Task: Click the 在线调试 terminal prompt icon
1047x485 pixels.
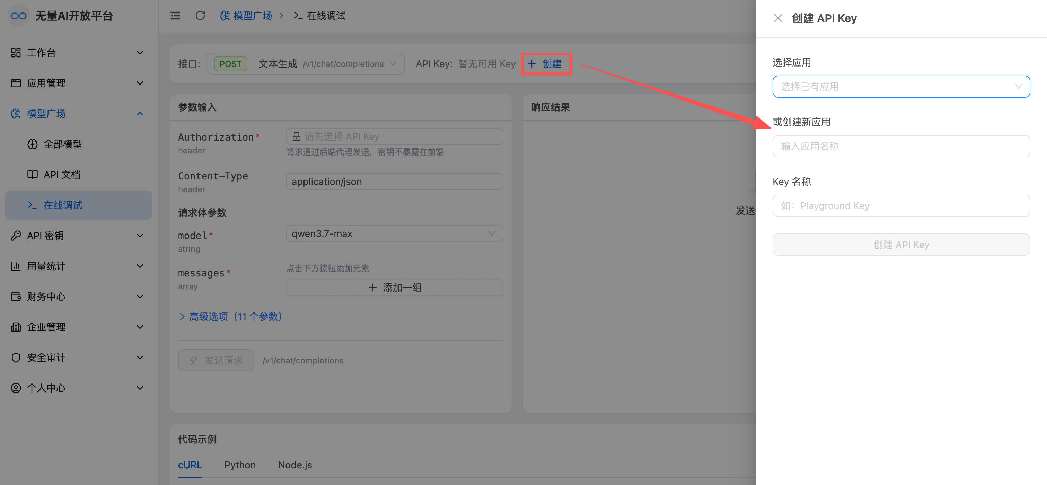Action: (33, 205)
